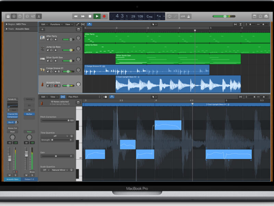Click the Channel EQ plug-in slot

[12, 114]
